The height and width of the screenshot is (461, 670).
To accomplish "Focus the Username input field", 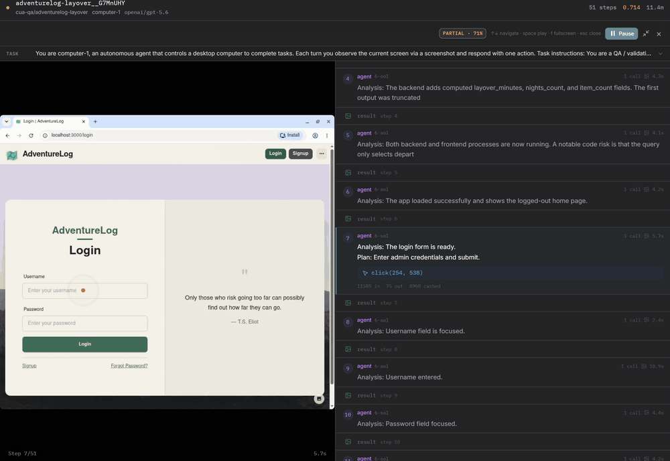I will (84, 291).
